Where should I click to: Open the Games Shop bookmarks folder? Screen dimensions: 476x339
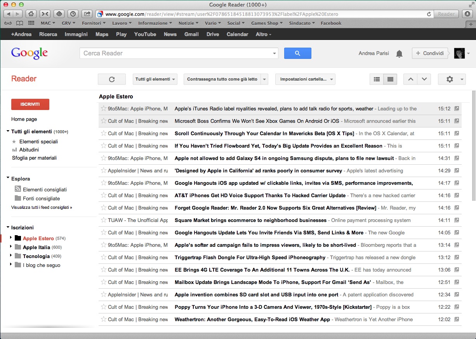(267, 23)
